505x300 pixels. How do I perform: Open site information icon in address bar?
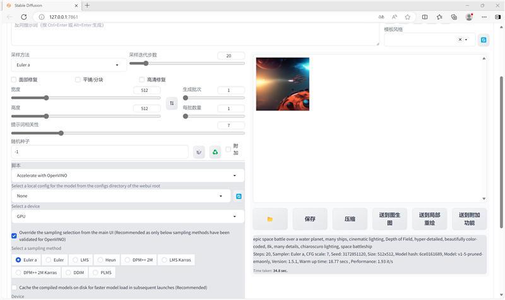click(x=42, y=17)
